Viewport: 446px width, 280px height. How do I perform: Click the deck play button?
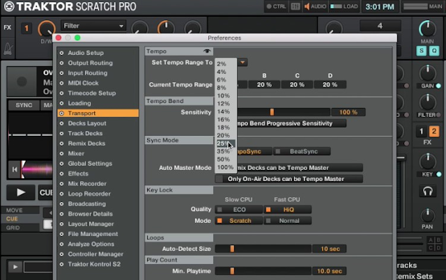(21, 192)
